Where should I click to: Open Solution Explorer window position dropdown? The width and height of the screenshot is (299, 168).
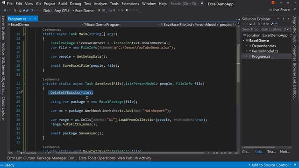(278, 19)
